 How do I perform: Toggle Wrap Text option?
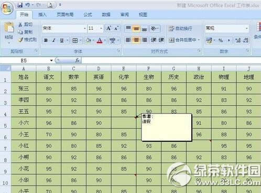180,28
